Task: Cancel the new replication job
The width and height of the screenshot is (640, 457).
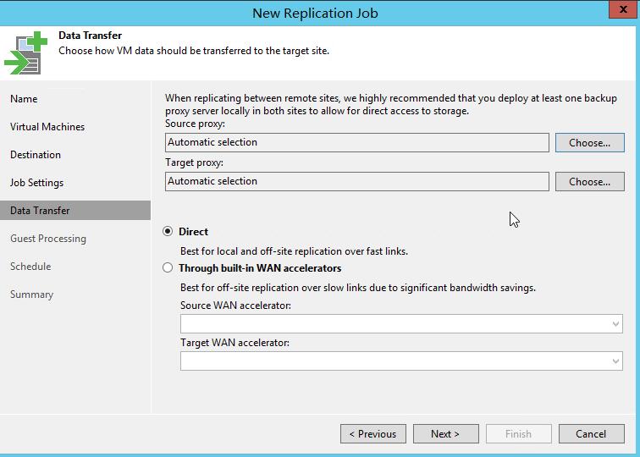Action: (591, 434)
